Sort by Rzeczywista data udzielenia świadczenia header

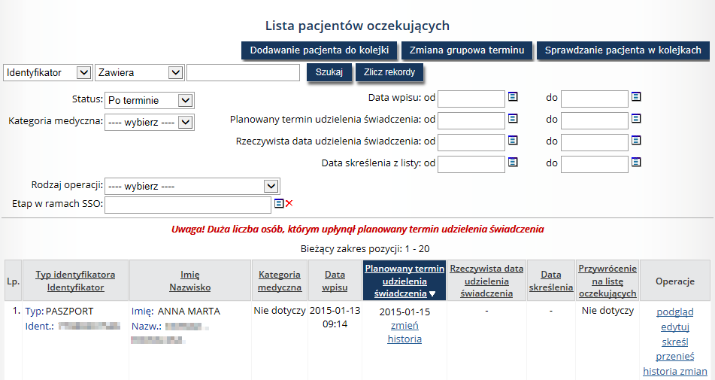(486, 281)
